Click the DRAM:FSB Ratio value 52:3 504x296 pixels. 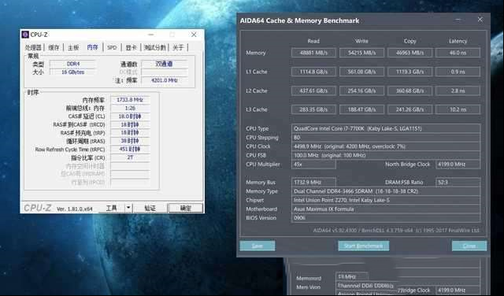(458, 182)
